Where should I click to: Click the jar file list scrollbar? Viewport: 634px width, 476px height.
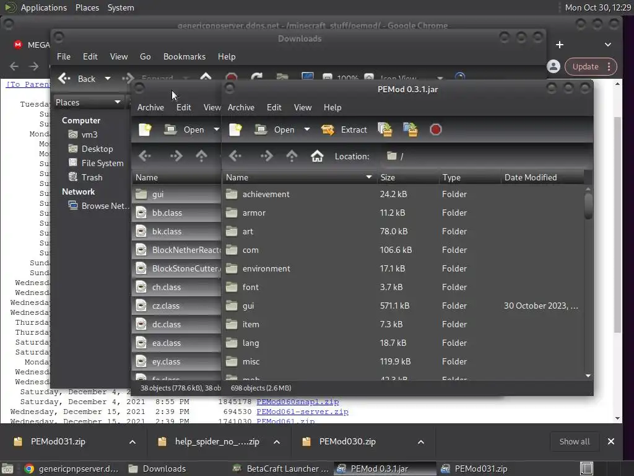588,206
